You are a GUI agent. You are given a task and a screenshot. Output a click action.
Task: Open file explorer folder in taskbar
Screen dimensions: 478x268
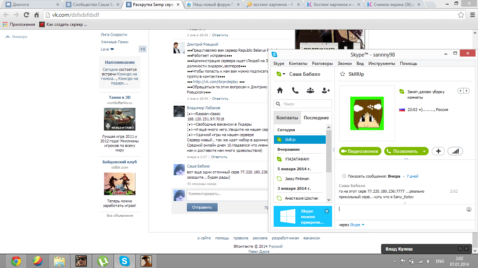59,261
